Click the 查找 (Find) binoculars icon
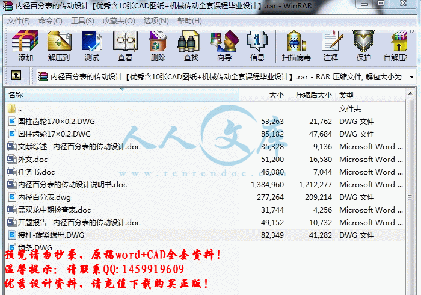The height and width of the screenshot is (295, 421). click(188, 41)
